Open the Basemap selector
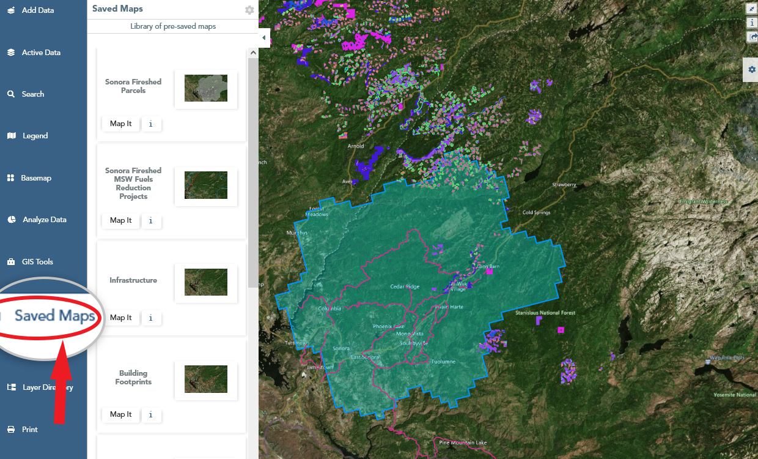Image resolution: width=758 pixels, height=459 pixels. click(29, 178)
